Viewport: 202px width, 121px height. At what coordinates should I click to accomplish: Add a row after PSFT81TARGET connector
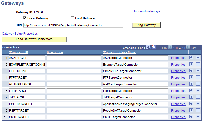tap(191, 104)
